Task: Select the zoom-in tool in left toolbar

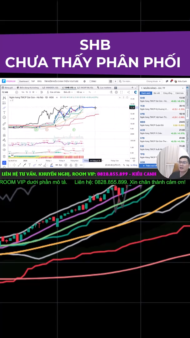Action: pos(4,129)
